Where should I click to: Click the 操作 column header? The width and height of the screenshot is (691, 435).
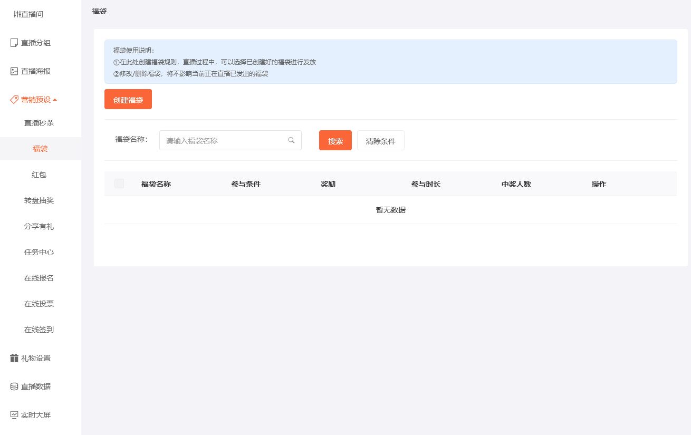(x=599, y=184)
